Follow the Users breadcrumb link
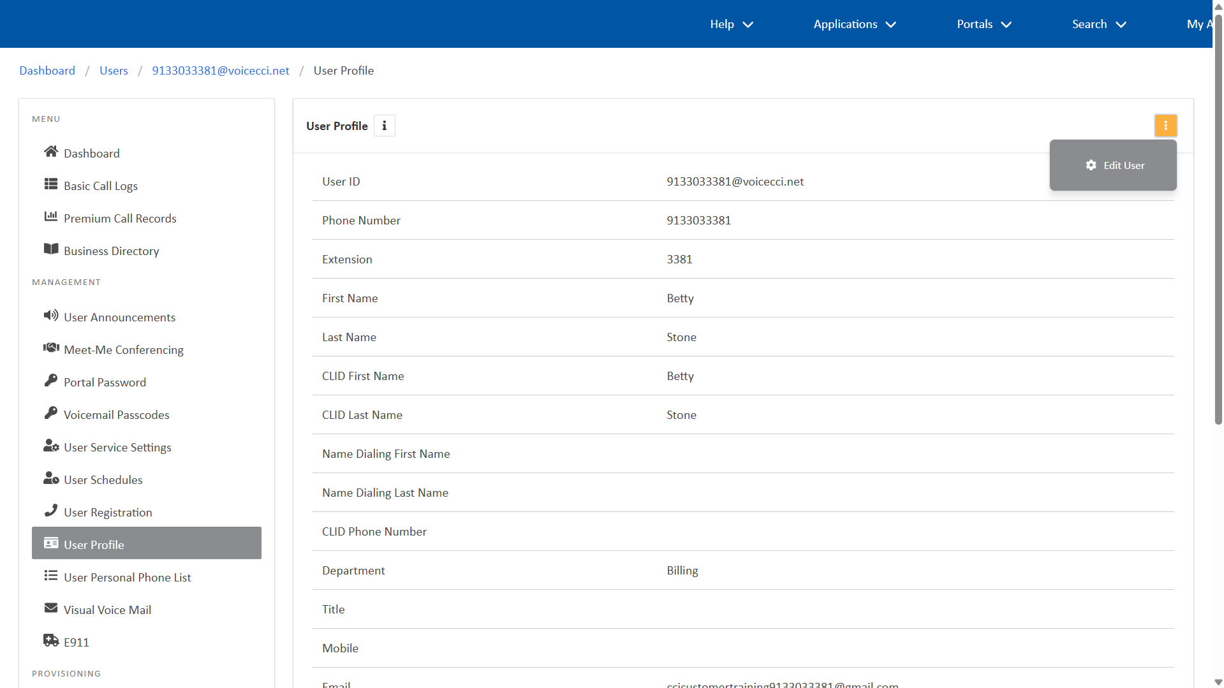Image resolution: width=1224 pixels, height=688 pixels. (x=114, y=71)
